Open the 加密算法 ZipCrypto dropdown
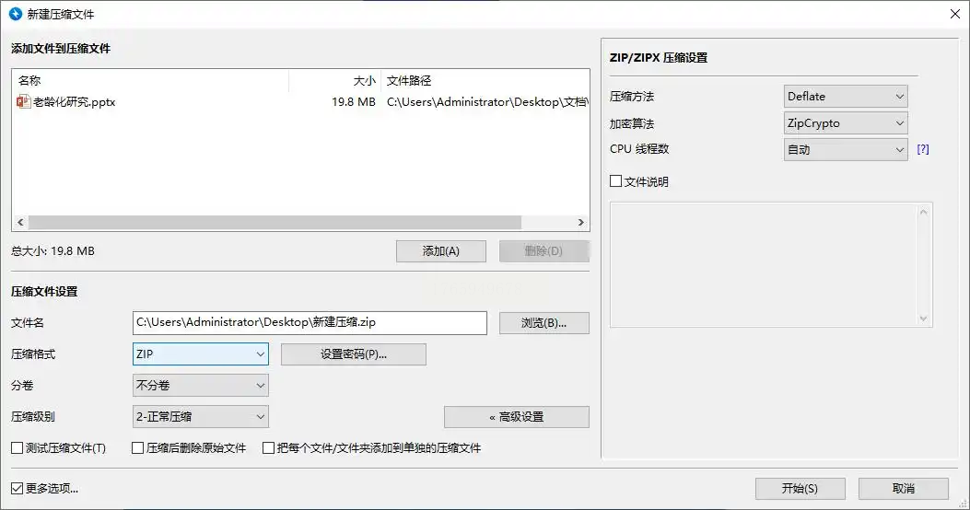 pyautogui.click(x=846, y=123)
